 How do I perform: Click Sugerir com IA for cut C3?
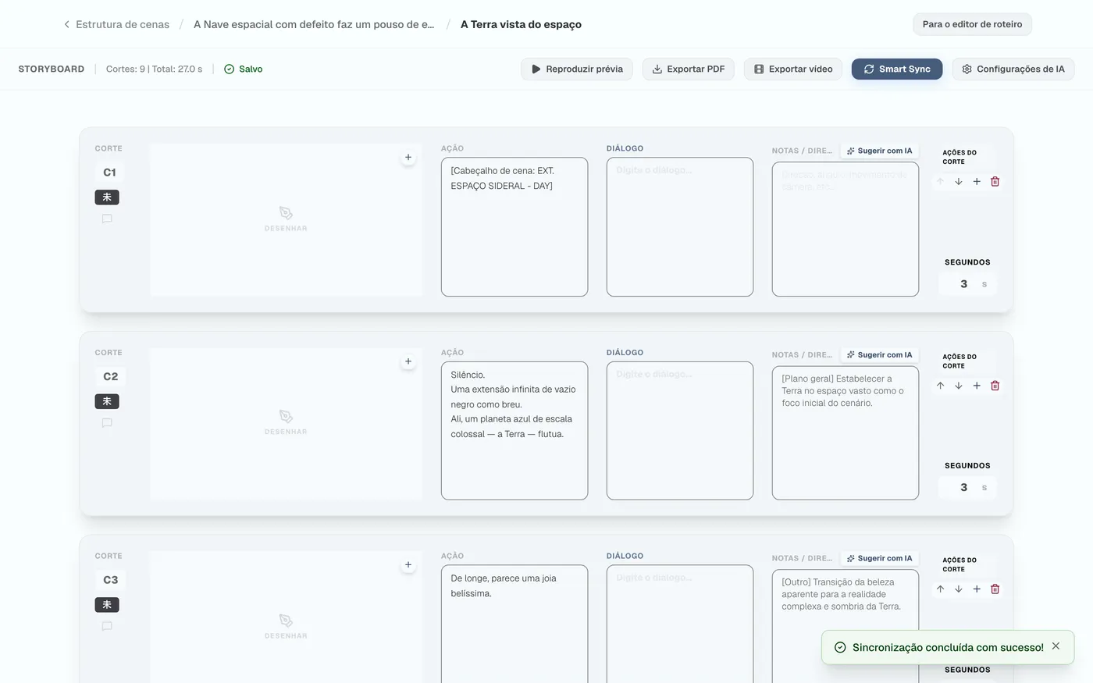[x=879, y=558]
